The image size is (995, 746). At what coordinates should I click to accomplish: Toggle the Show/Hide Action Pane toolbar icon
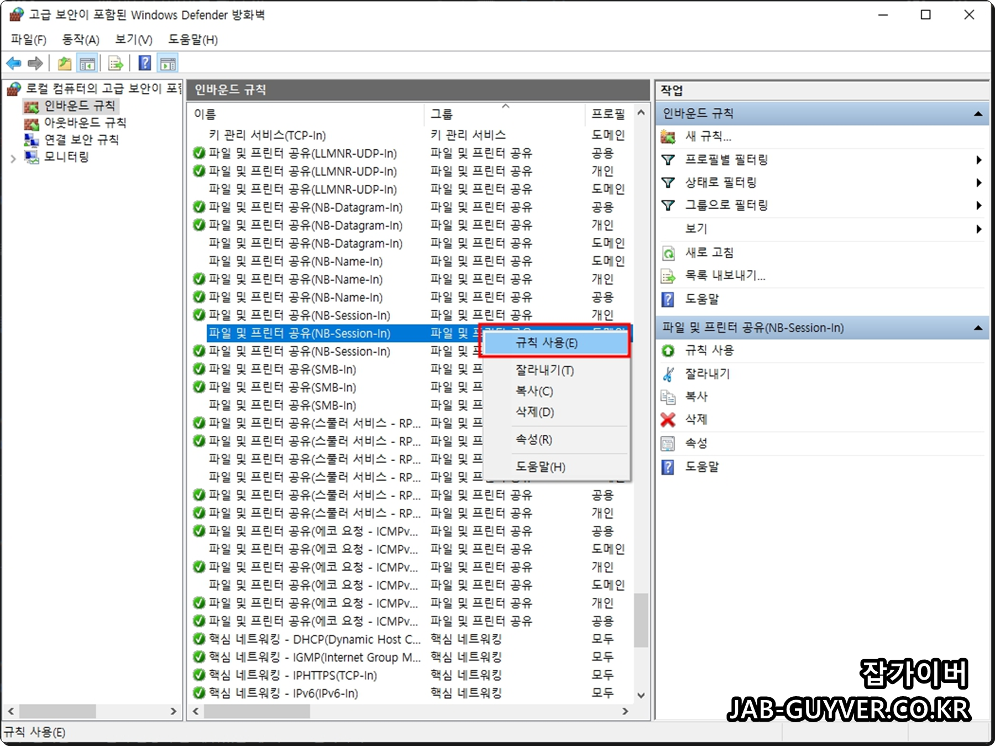168,64
